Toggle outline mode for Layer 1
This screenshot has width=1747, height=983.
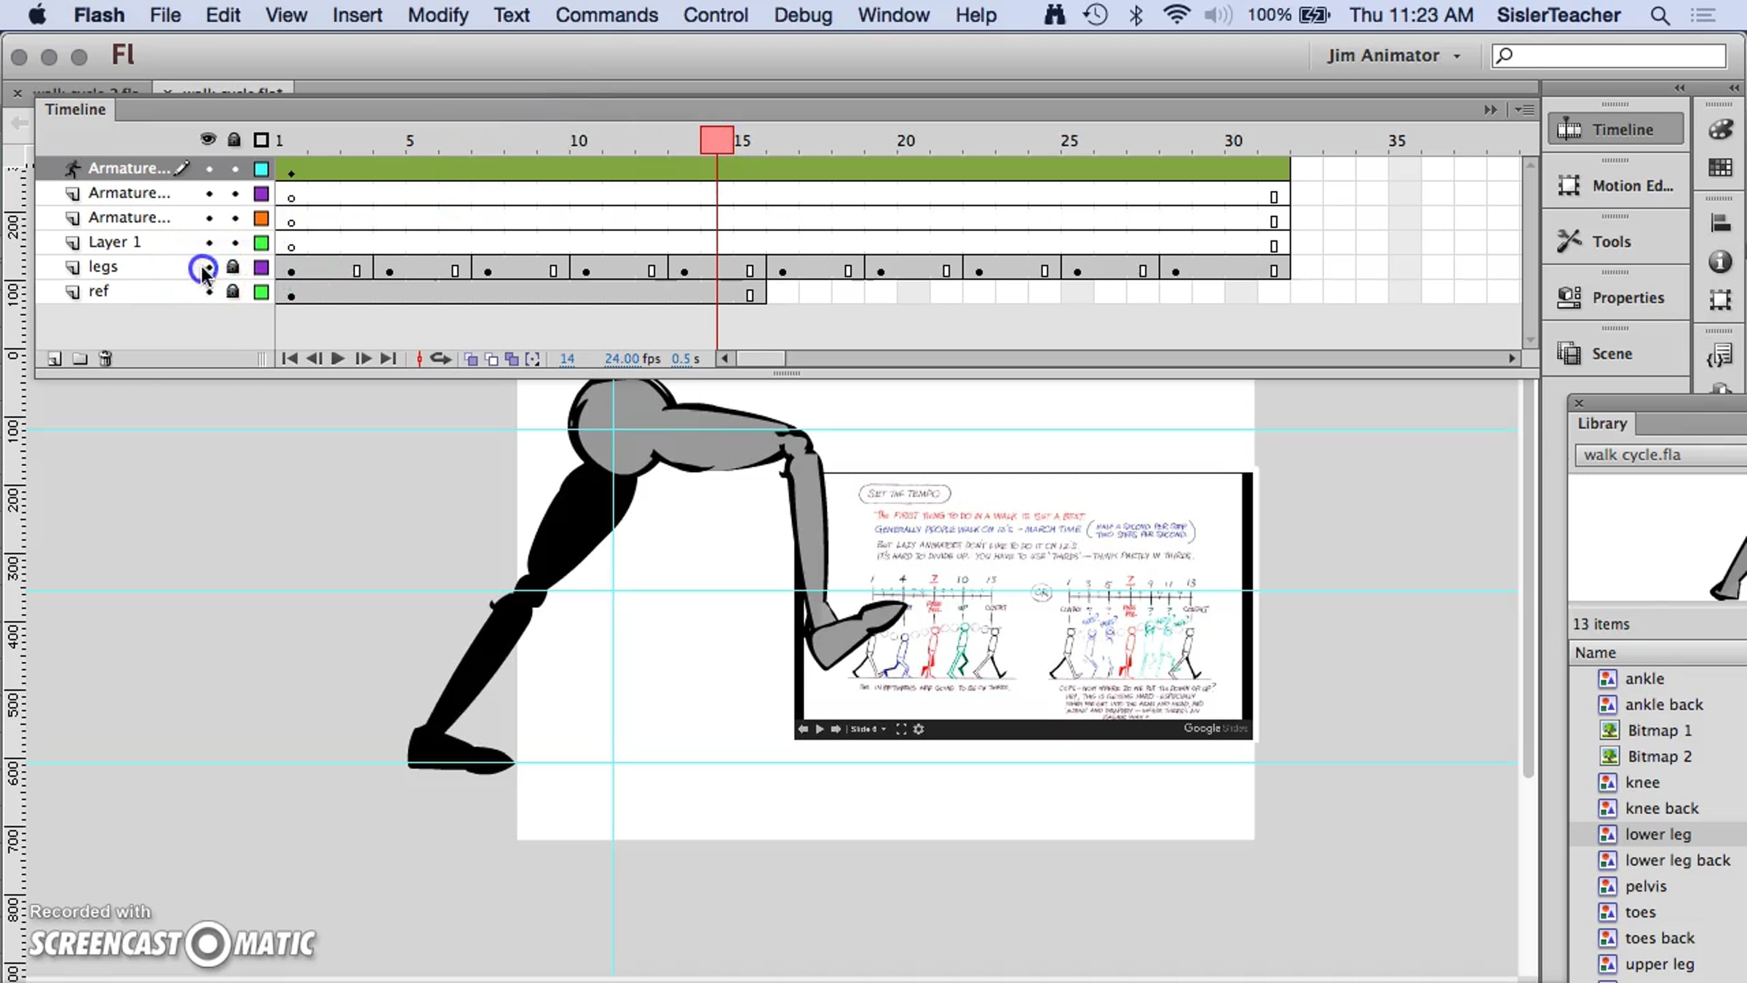pos(261,242)
